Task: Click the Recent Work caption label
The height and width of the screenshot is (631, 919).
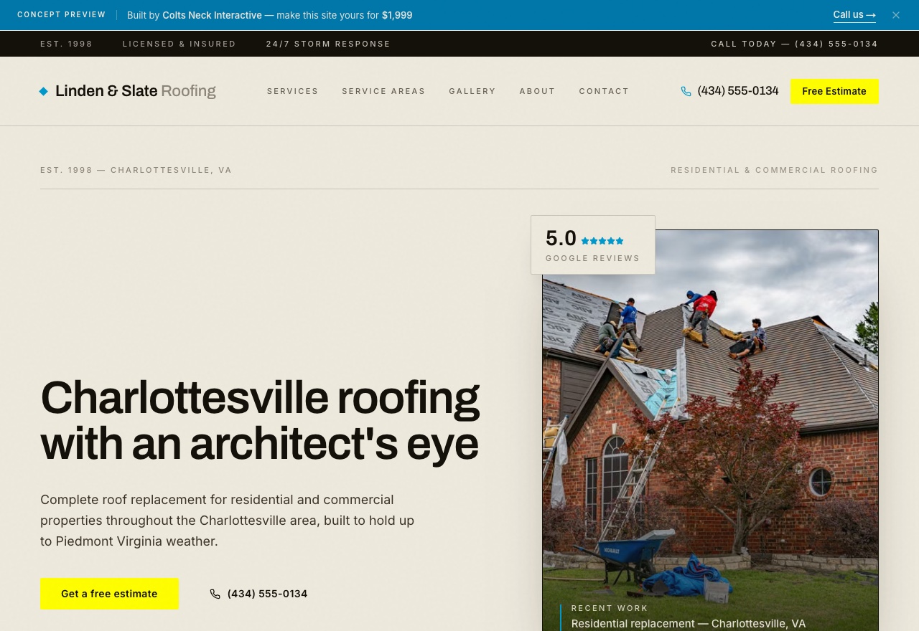Action: click(x=610, y=608)
